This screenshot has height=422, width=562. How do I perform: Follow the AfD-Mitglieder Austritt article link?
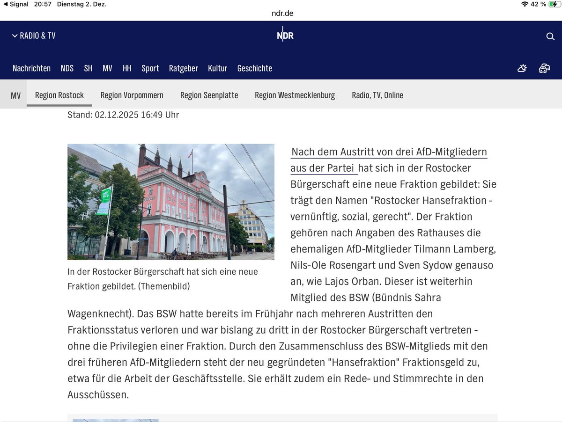(x=389, y=152)
